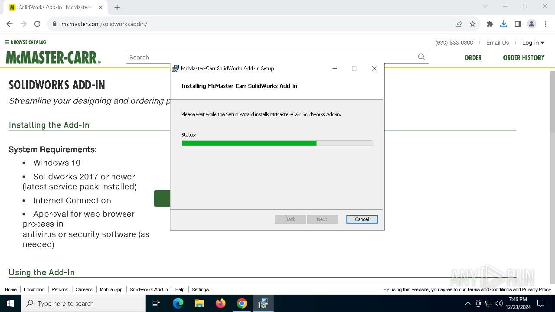Image resolution: width=555 pixels, height=312 pixels.
Task: Open the Chrome extensions puzzle icon
Action: click(x=490, y=24)
